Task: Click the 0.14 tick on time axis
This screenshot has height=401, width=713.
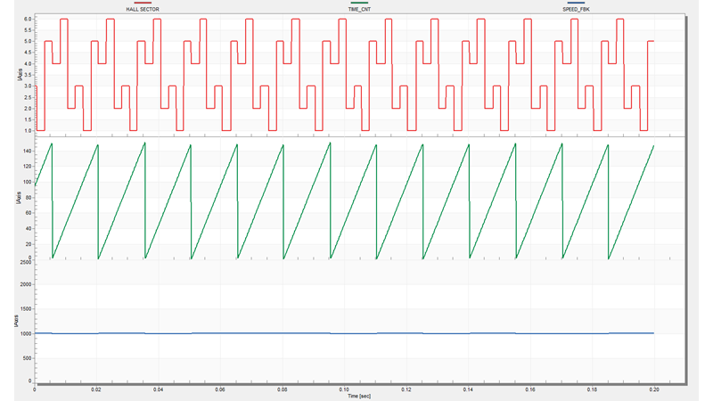Action: click(x=468, y=389)
